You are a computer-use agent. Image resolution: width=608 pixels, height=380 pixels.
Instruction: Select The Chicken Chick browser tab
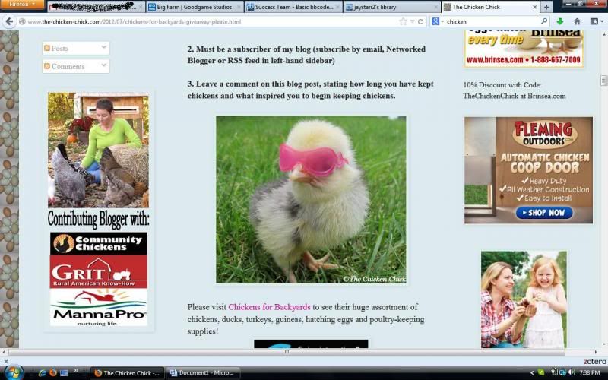[x=490, y=7]
